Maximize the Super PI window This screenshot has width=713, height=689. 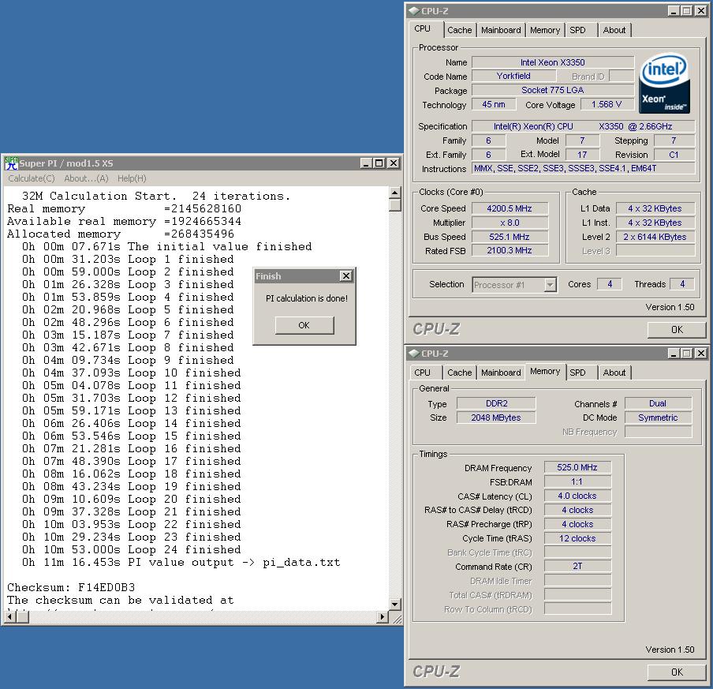tap(379, 163)
